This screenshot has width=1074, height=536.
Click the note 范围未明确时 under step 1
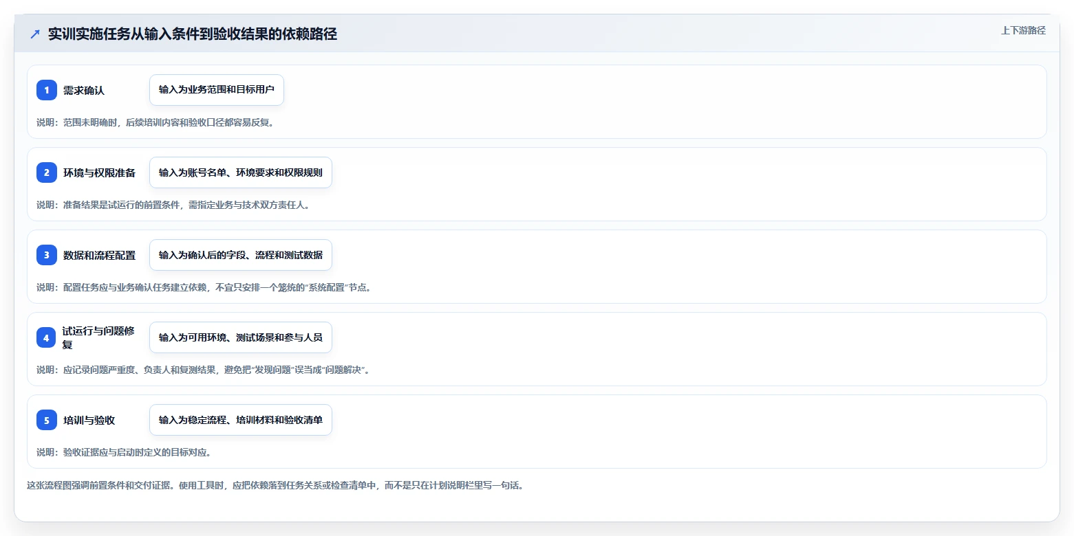tap(155, 122)
